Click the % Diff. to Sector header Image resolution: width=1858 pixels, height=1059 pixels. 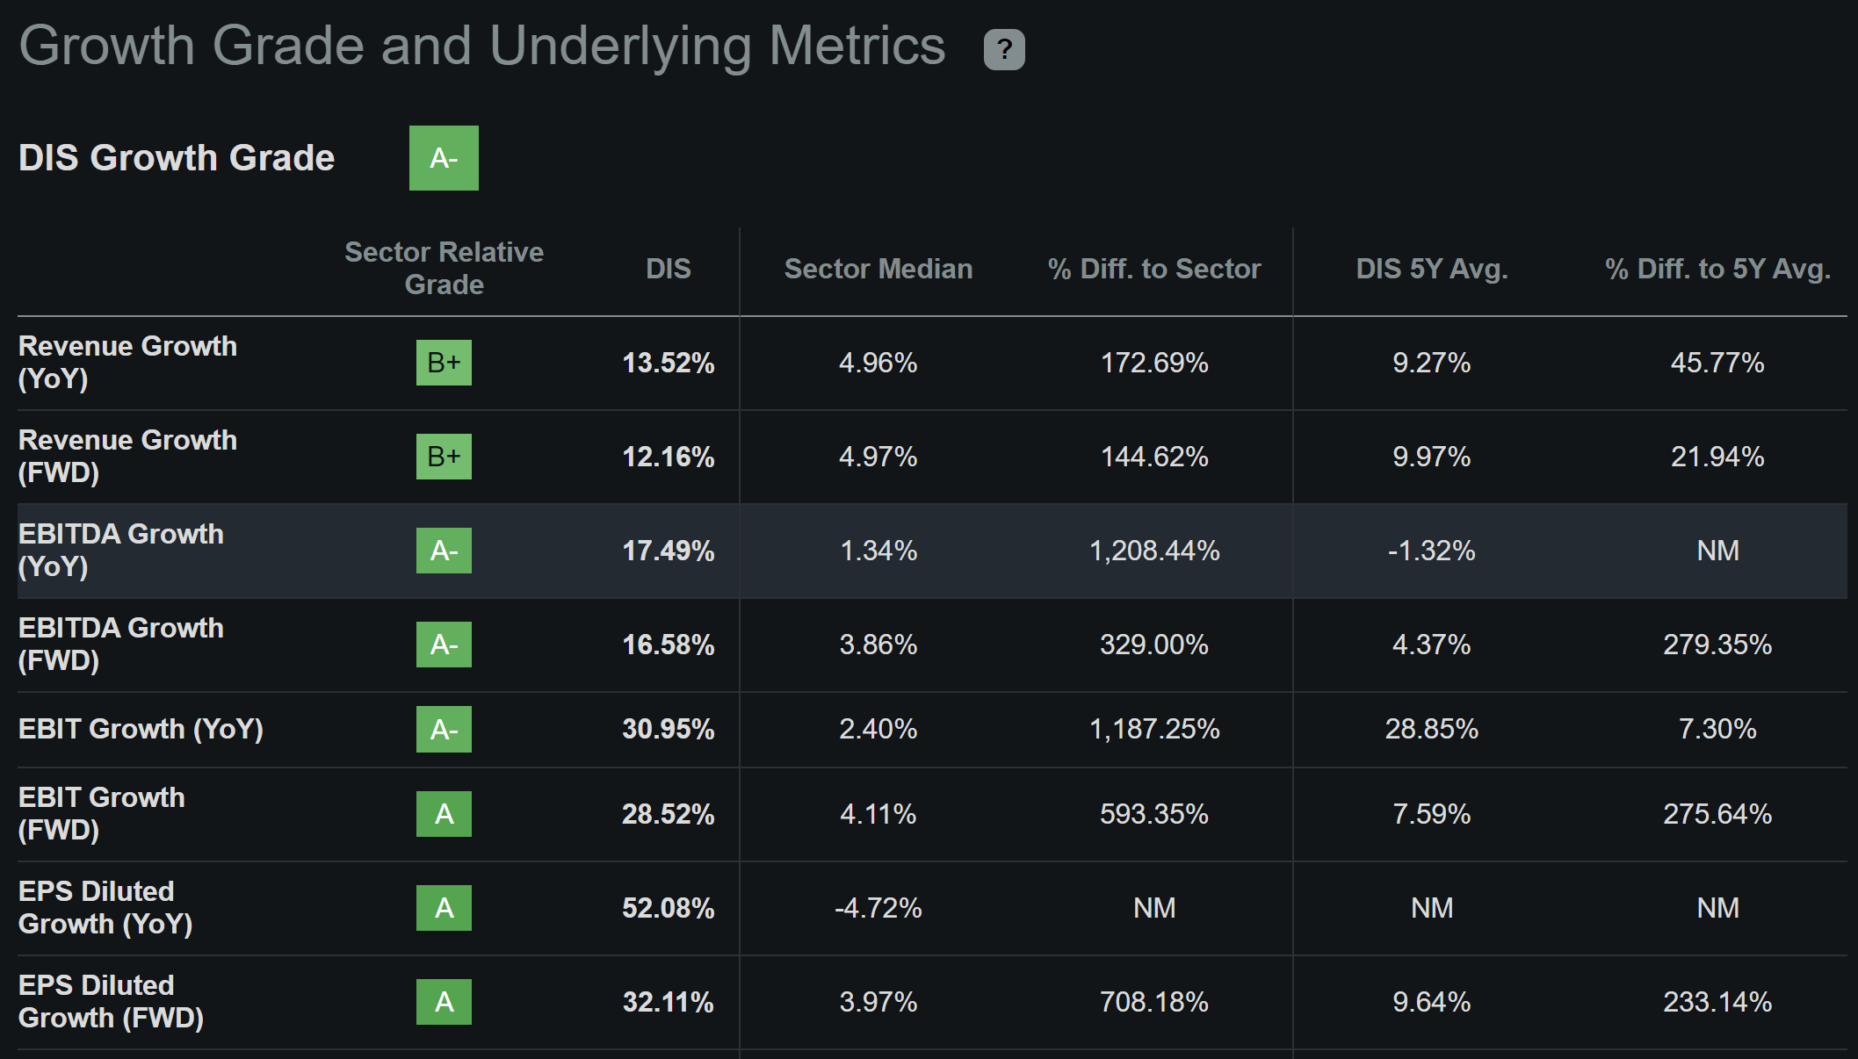click(1153, 269)
